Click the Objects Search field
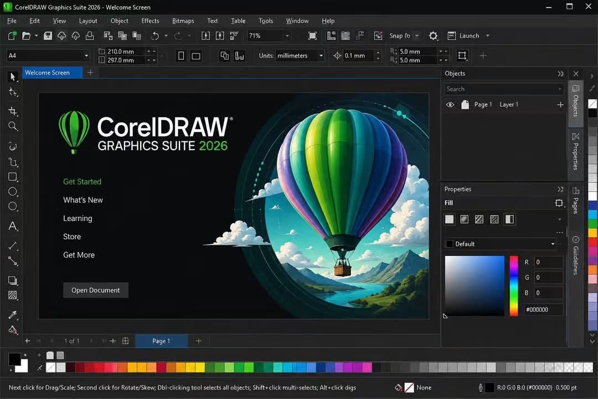This screenshot has width=598, height=399. (x=504, y=89)
